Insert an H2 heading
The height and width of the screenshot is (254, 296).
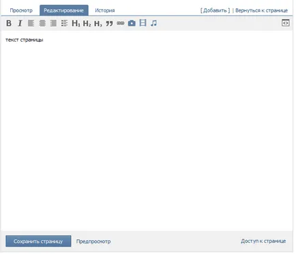pyautogui.click(x=87, y=23)
